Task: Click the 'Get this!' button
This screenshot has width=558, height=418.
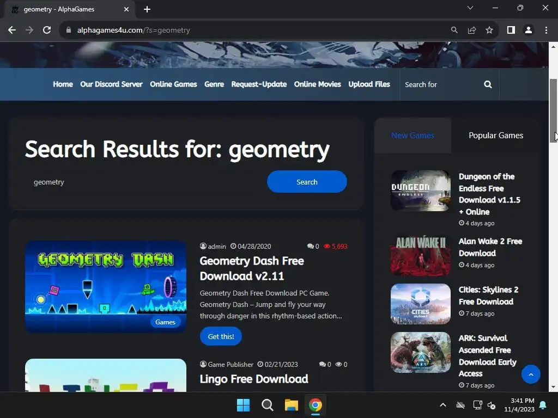Action: point(221,336)
